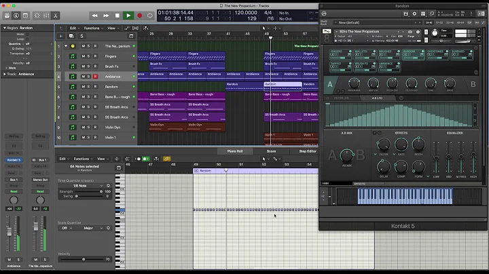Switch to the Piano Roll tab
Image resolution: width=489 pixels, height=274 pixels.
[235, 151]
